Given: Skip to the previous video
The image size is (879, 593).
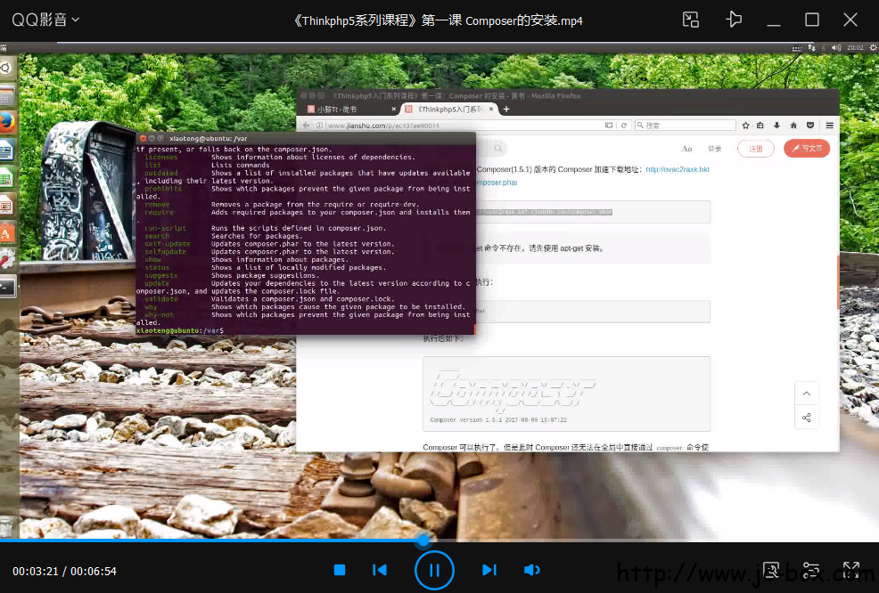Looking at the screenshot, I should pyautogui.click(x=380, y=570).
